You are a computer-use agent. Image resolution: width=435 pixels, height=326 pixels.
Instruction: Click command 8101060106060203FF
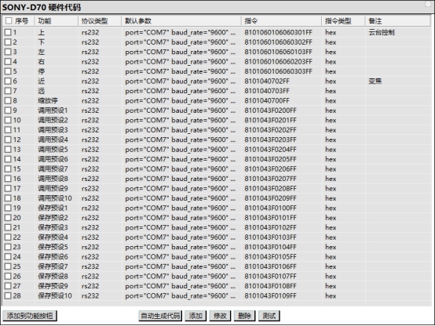tap(278, 62)
